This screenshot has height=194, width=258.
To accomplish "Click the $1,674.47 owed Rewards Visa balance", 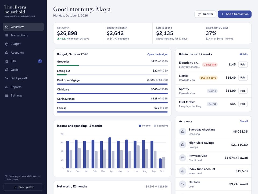I will click(x=236, y=158).
